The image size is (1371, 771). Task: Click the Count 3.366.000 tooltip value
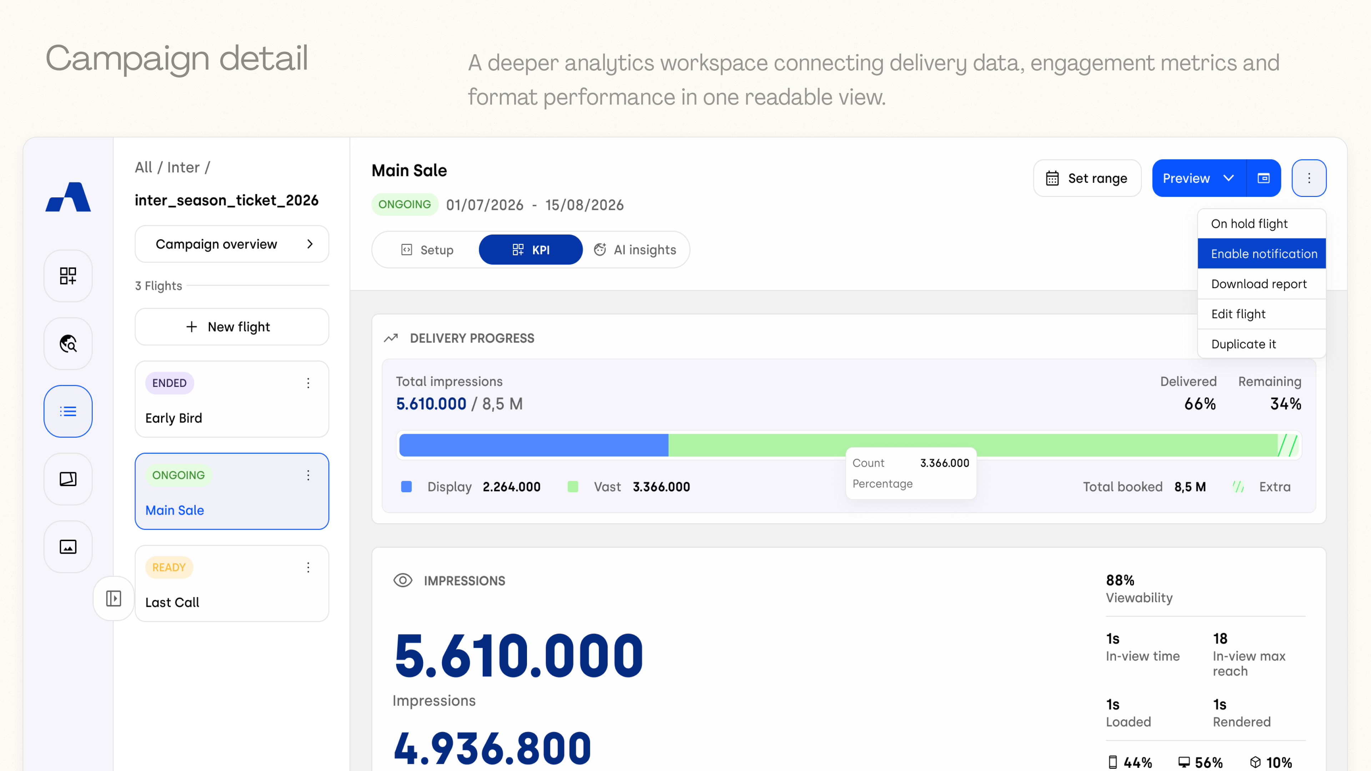click(945, 463)
